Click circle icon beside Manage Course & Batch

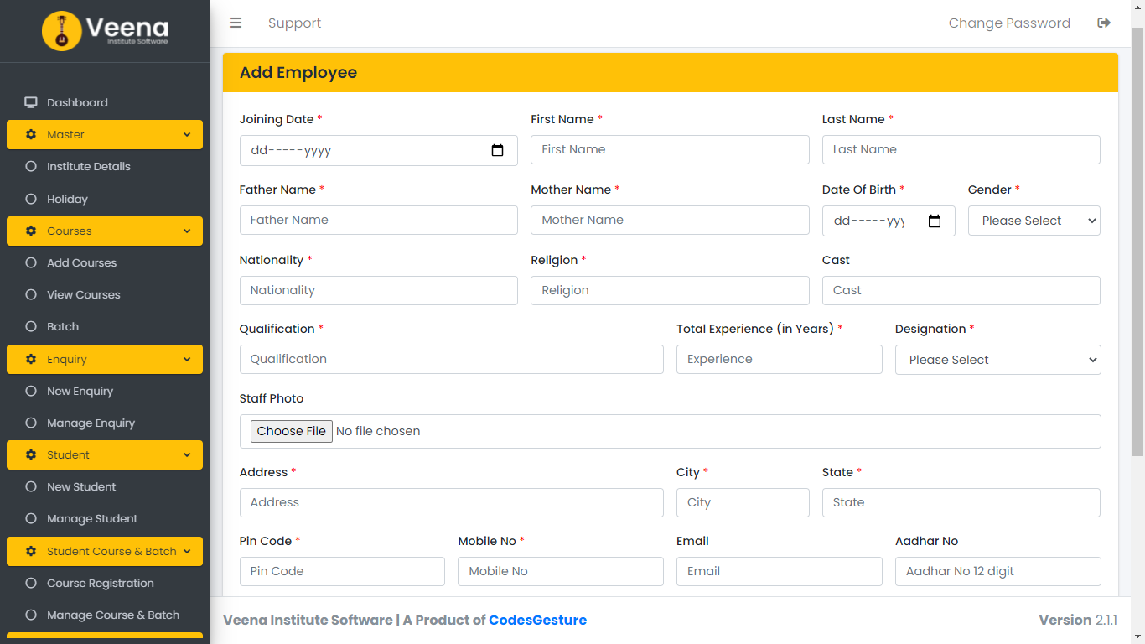pos(31,615)
